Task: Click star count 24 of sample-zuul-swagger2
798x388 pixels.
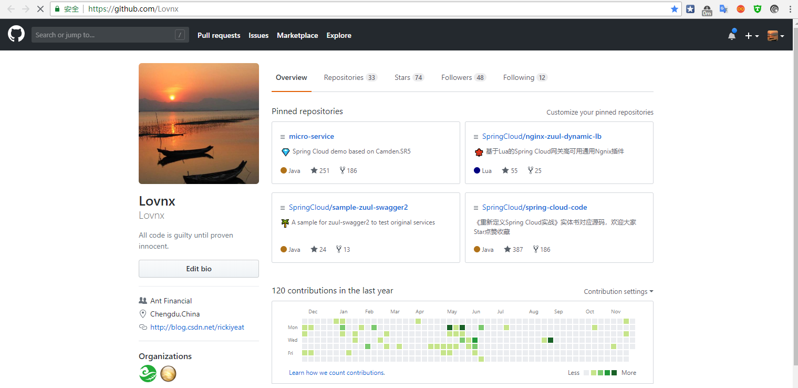Action: coord(318,249)
